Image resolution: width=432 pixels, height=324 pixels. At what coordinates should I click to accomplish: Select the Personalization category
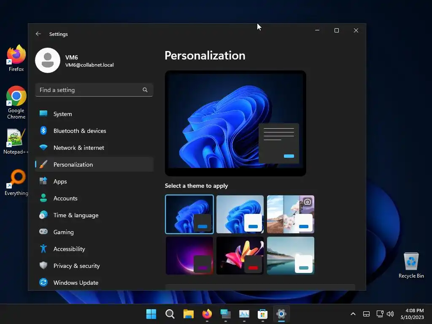click(94, 165)
